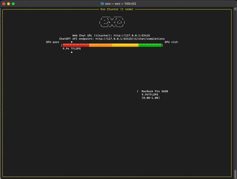Click the green segment of the GPU bar
Image resolution: width=237 pixels, height=179 pixels.
[150, 45]
